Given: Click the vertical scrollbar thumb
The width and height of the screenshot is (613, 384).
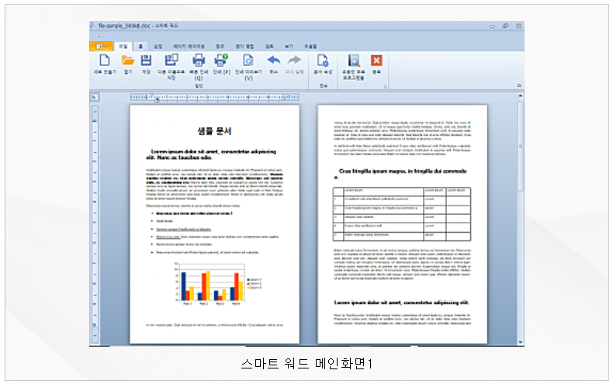Looking at the screenshot, I should (521, 146).
